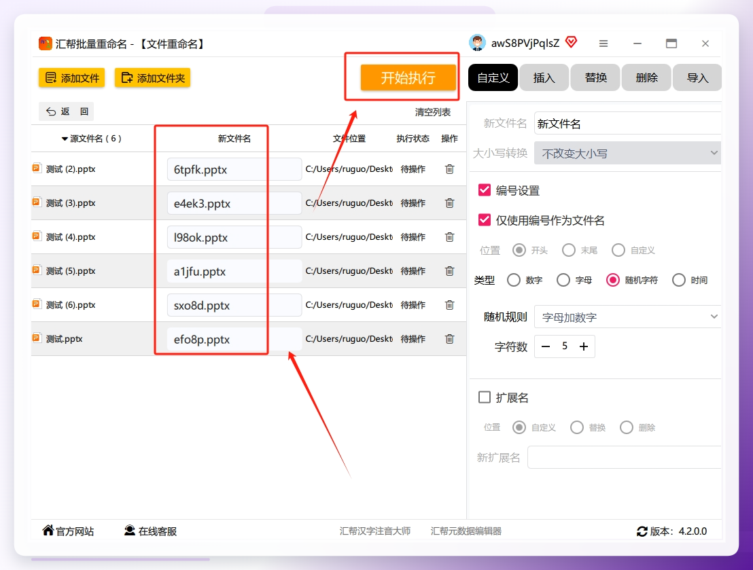
Task: Click the 添加文件夹 button
Action: click(153, 78)
